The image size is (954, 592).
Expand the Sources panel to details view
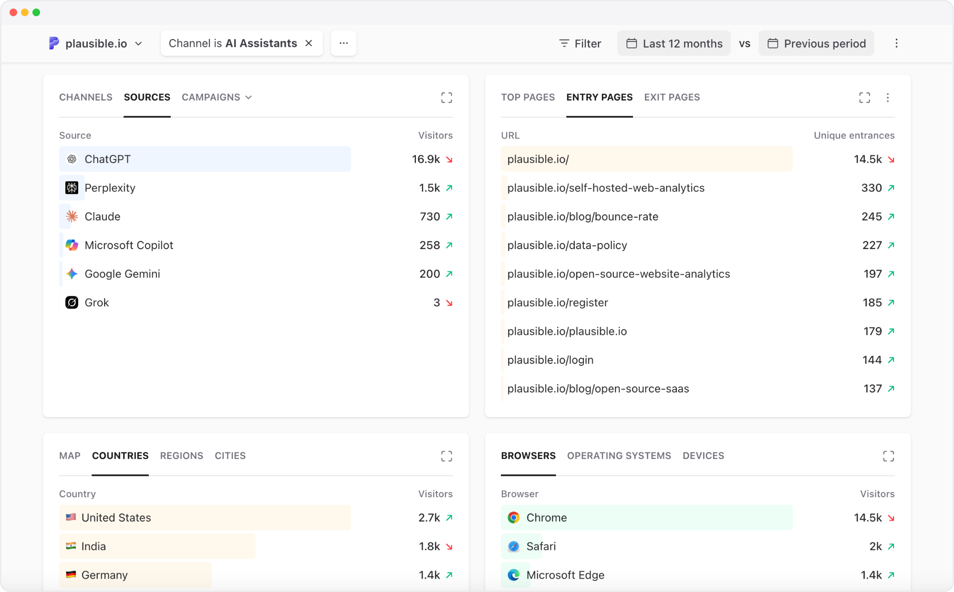pyautogui.click(x=446, y=98)
